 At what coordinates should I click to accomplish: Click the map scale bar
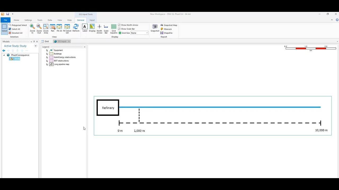(311, 48)
